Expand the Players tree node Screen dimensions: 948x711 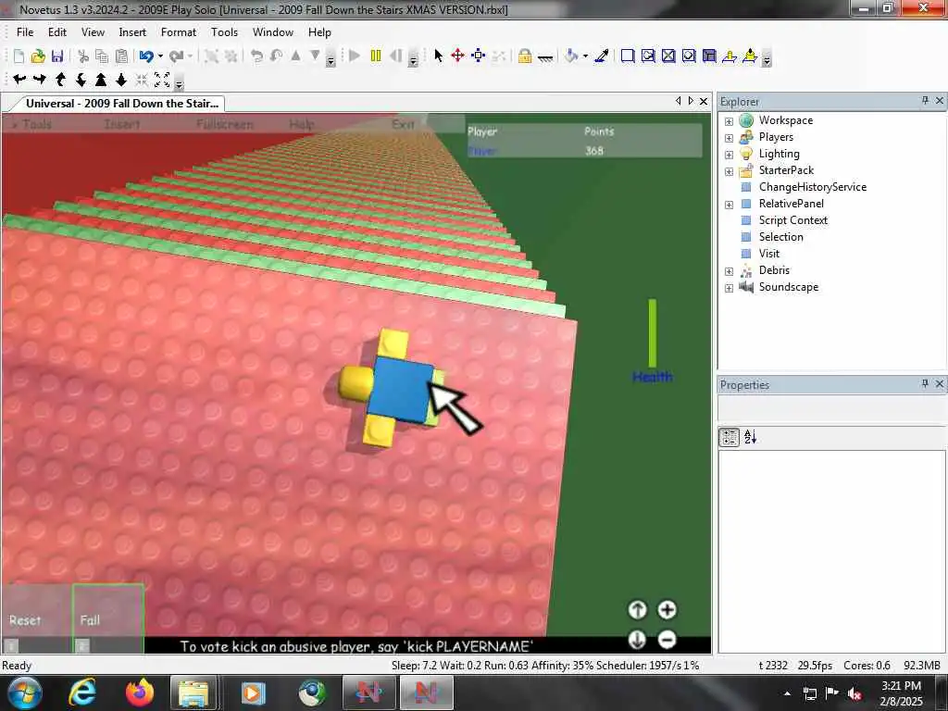pos(729,138)
